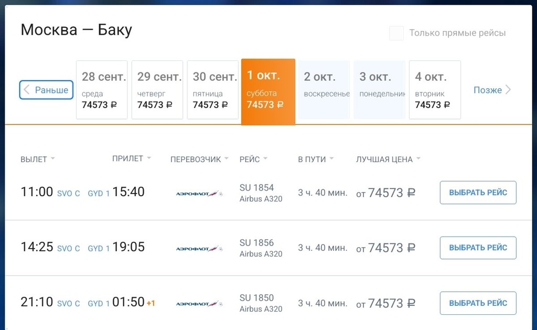
Task: Sort flights by ВЫЛЕТ column arrow
Action: pos(52,159)
